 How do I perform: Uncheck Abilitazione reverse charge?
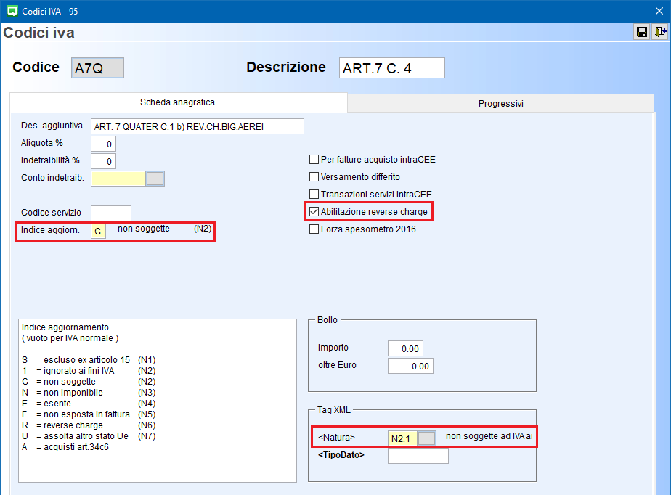point(314,212)
